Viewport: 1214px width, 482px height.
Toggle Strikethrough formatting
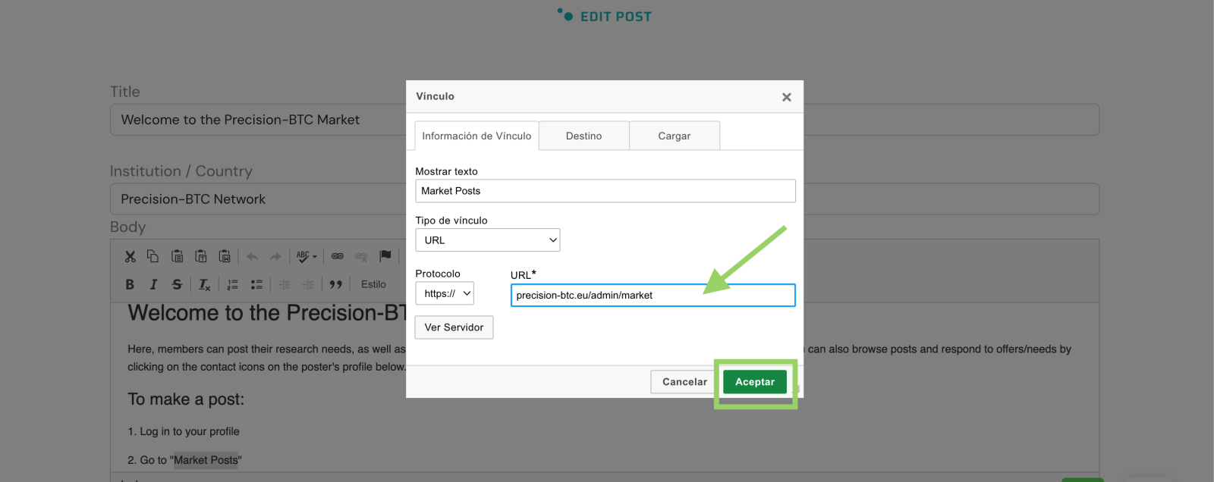click(x=177, y=284)
